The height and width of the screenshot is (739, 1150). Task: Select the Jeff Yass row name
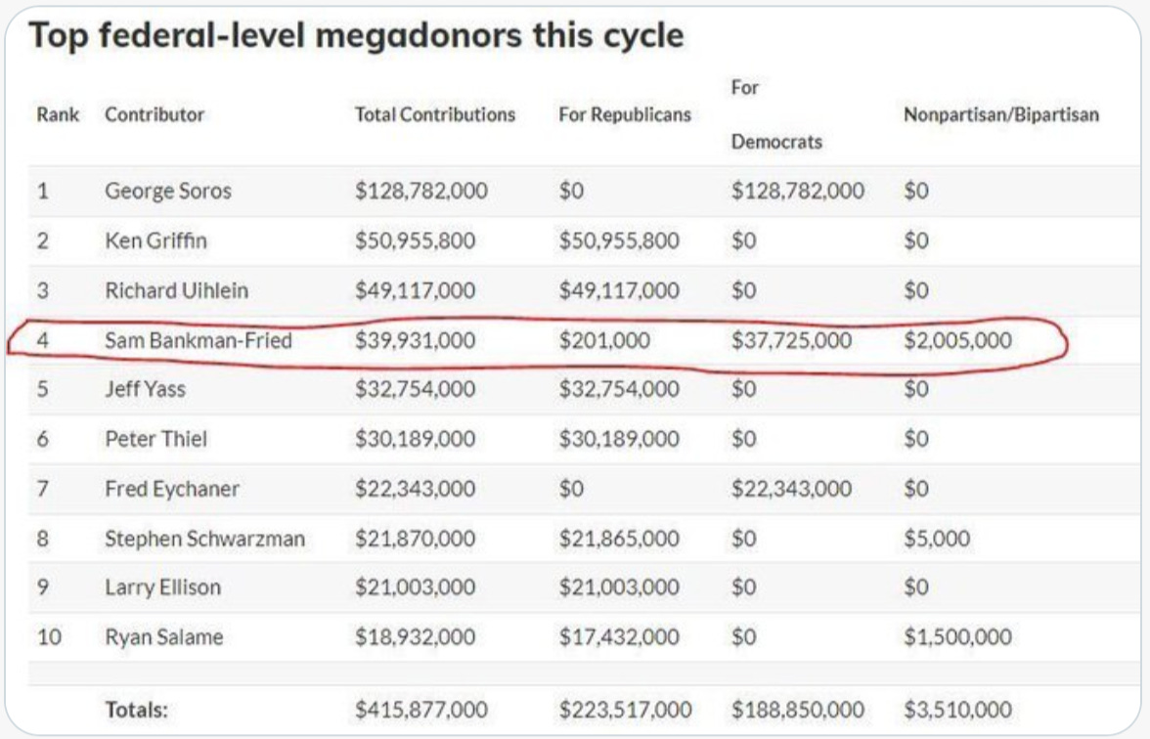click(x=145, y=389)
